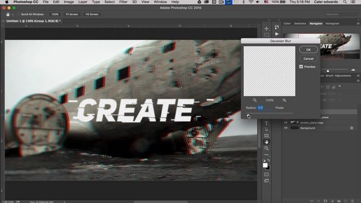Reset default foreground and background colors
The height and width of the screenshot is (203, 361).
click(x=264, y=160)
